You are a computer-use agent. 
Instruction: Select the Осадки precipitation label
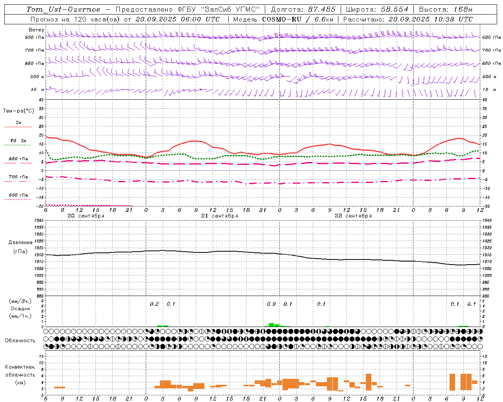pos(20,309)
